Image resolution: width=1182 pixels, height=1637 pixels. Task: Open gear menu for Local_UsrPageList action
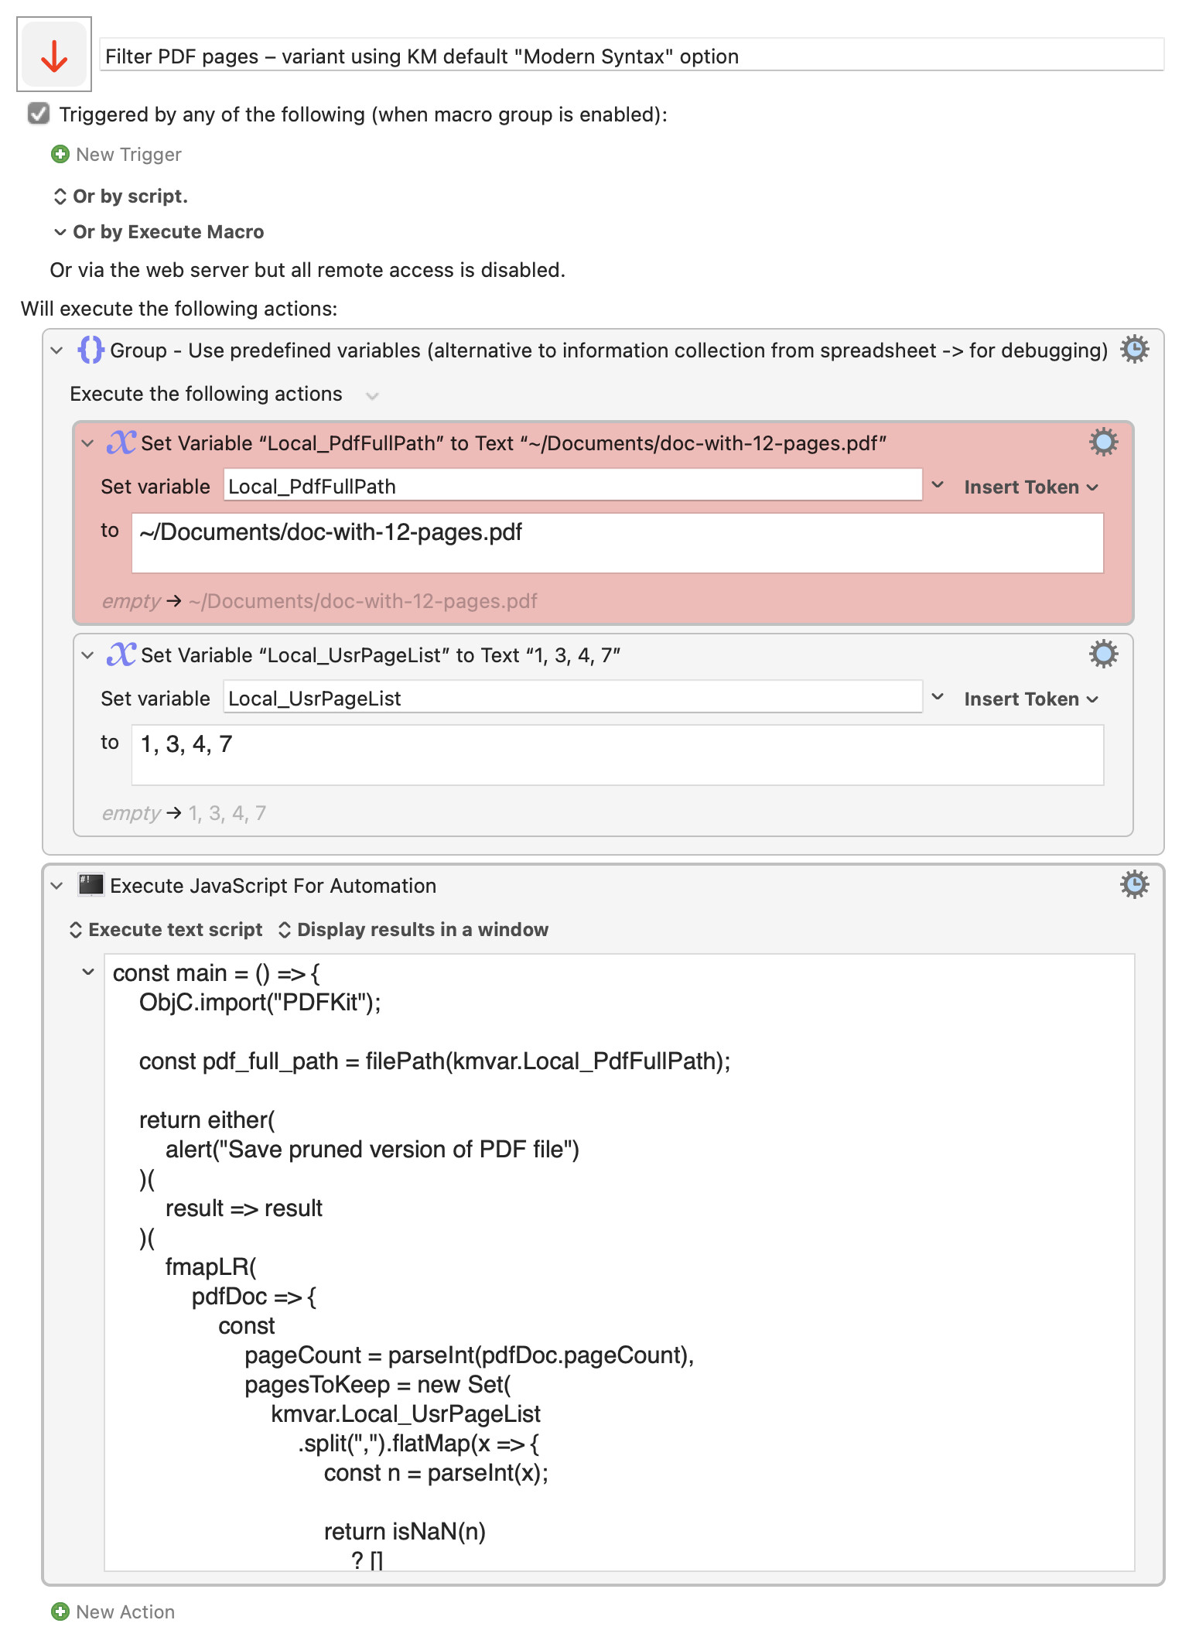[1103, 654]
